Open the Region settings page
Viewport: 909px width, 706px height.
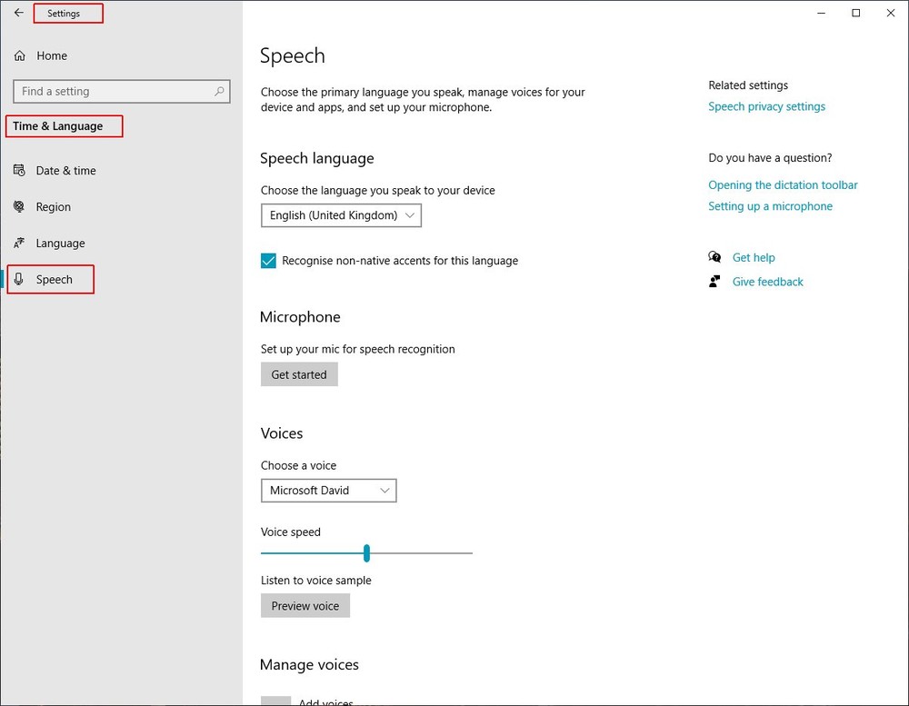click(x=54, y=207)
